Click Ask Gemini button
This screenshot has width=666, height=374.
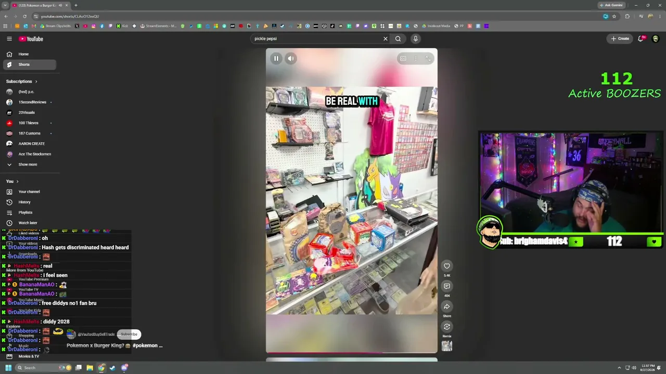(x=611, y=5)
